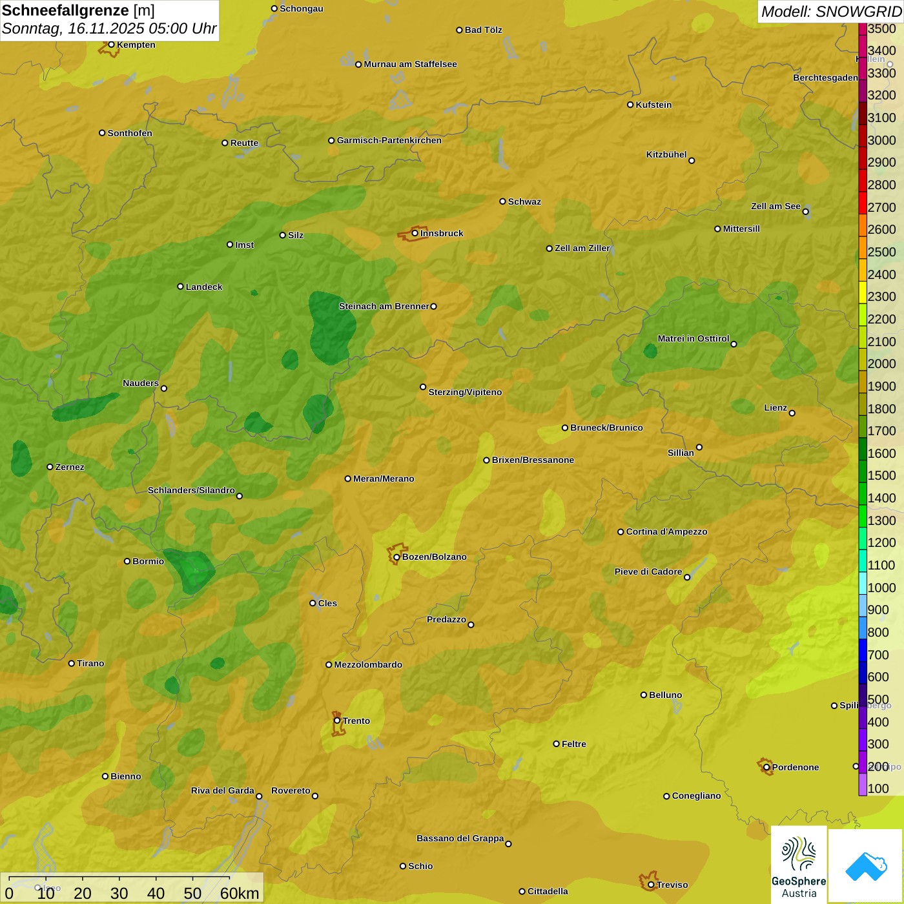
Task: Click the 2300 m yellow legend swatch
Action: pos(863,292)
